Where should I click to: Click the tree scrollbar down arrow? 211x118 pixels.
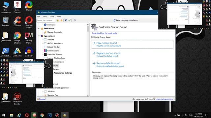88,95
